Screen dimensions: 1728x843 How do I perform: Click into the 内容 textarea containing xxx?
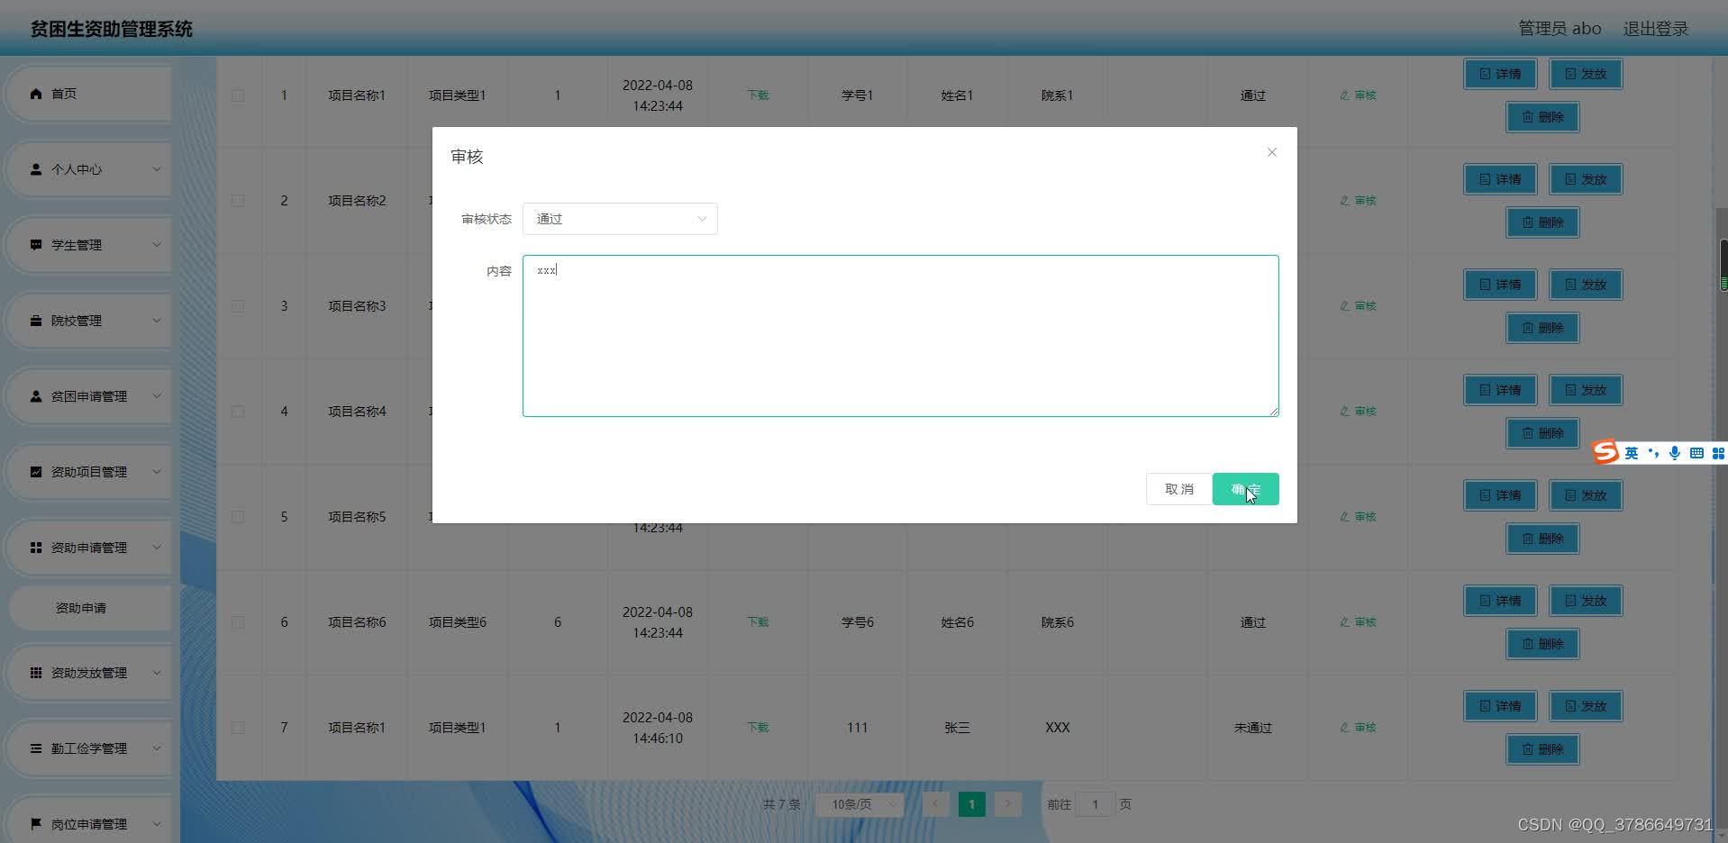[900, 336]
